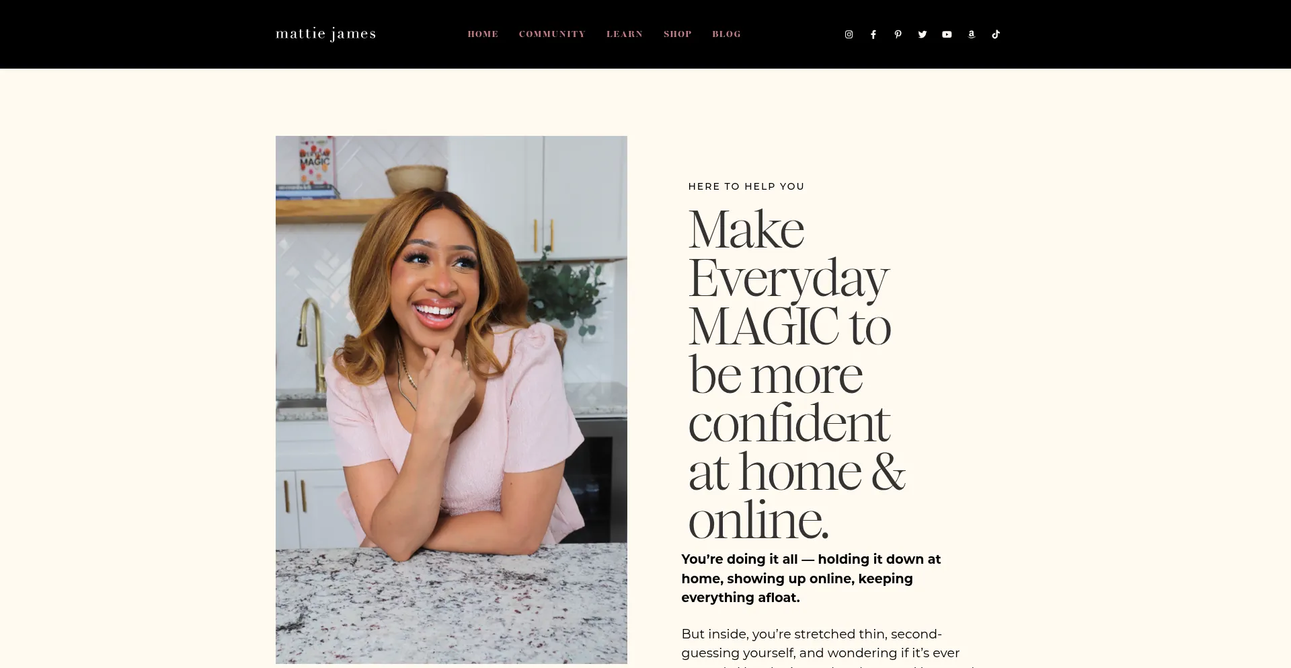Open the Instagram social icon
The image size is (1291, 668).
pyautogui.click(x=849, y=34)
